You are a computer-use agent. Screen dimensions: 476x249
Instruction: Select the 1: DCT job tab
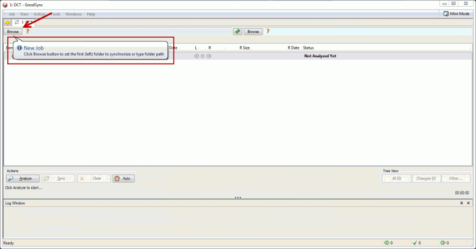pos(23,23)
